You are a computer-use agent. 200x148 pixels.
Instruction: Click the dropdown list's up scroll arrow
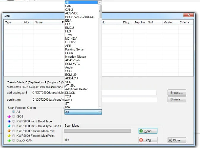100,2
